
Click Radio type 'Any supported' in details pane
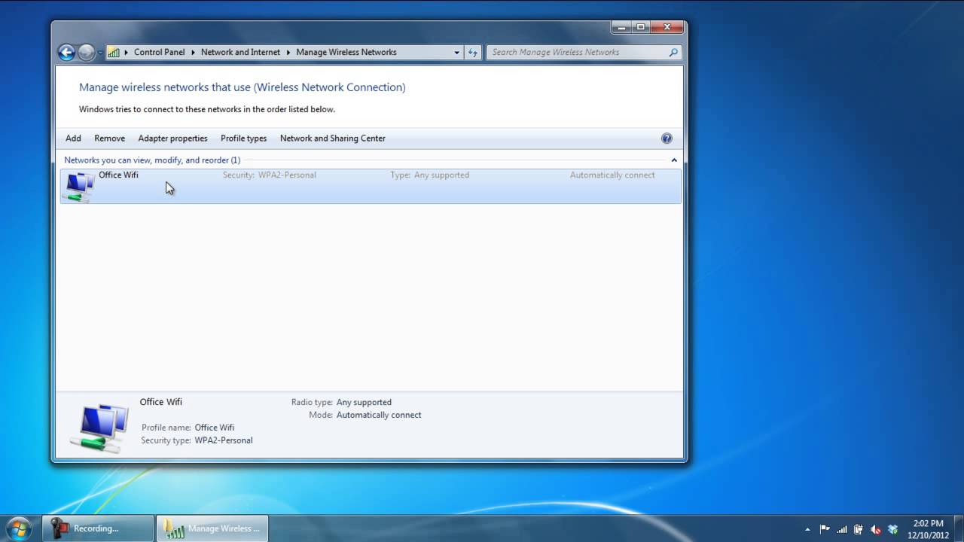click(x=364, y=402)
